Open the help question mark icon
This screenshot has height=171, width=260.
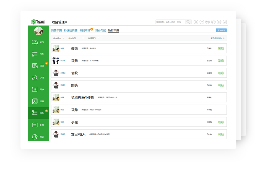(x=202, y=22)
